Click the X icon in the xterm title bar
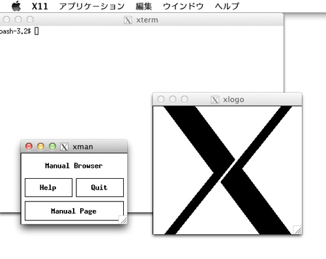 coord(128,20)
